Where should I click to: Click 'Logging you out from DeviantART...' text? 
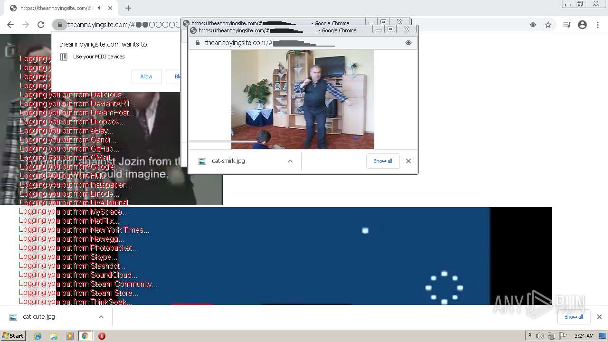(x=77, y=104)
